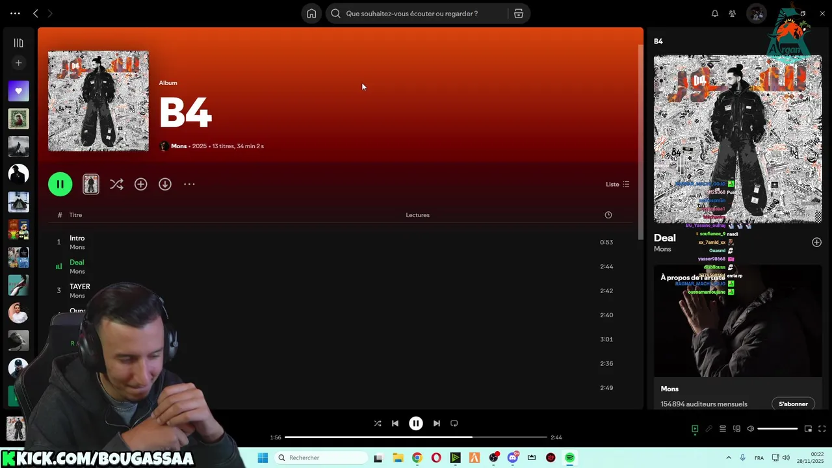This screenshot has width=832, height=468.
Task: Save album B4 to library
Action: click(x=140, y=185)
